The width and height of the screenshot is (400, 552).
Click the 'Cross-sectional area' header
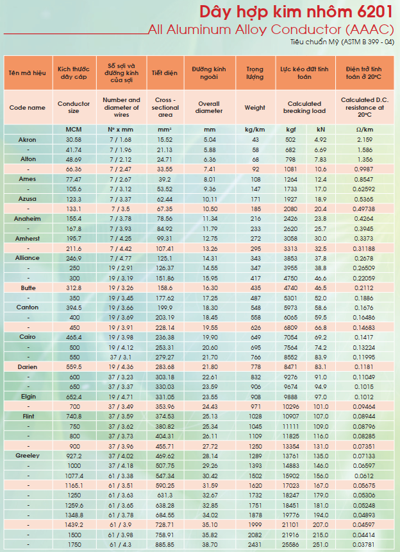tap(165, 107)
